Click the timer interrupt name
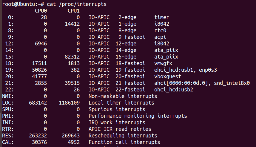 coord(162,17)
